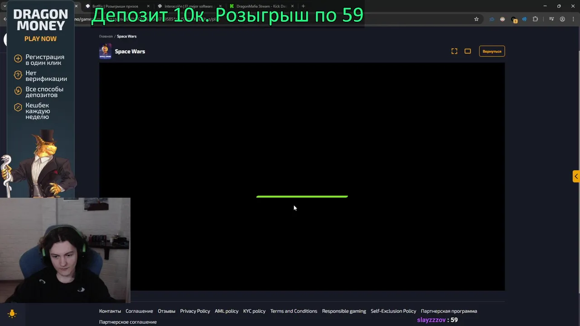Close the Interacción tab

click(221, 6)
